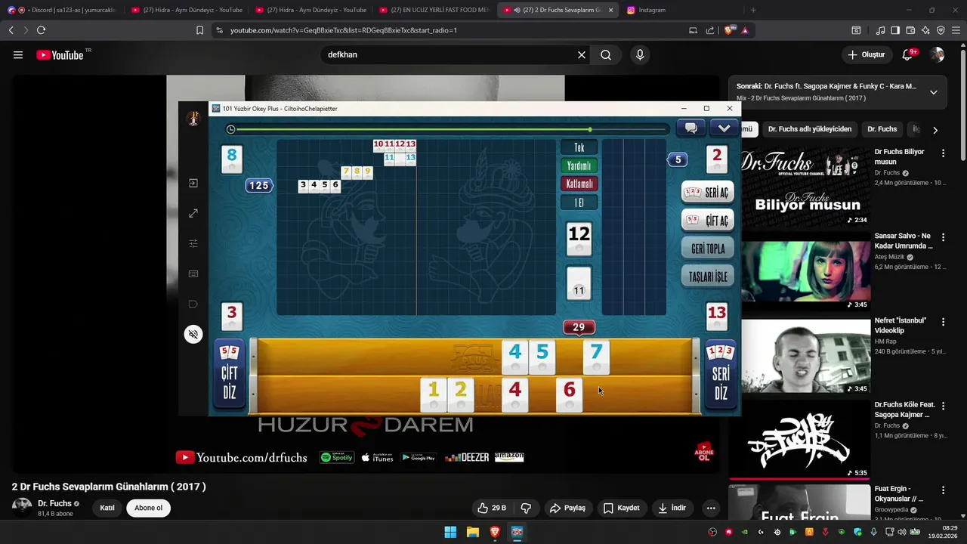Select Dr. Fuchs adlı yükleyiciden chip
The width and height of the screenshot is (967, 544).
pos(809,129)
